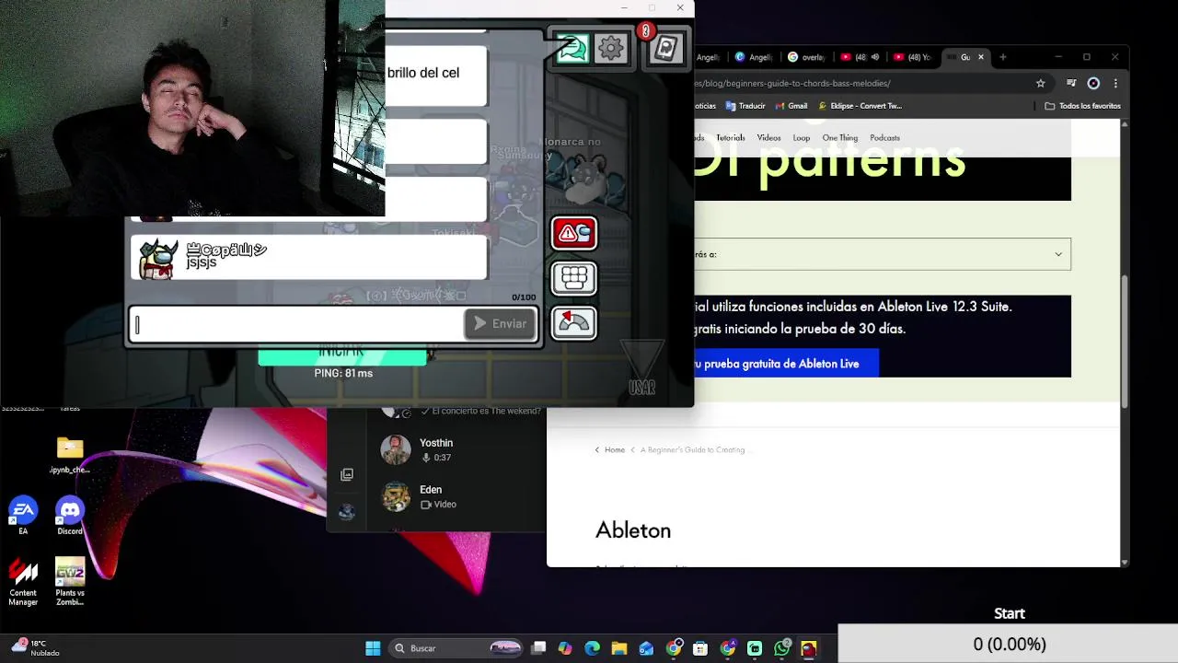Open Copilot from the taskbar
Image resolution: width=1178 pixels, height=663 pixels.
point(565,648)
